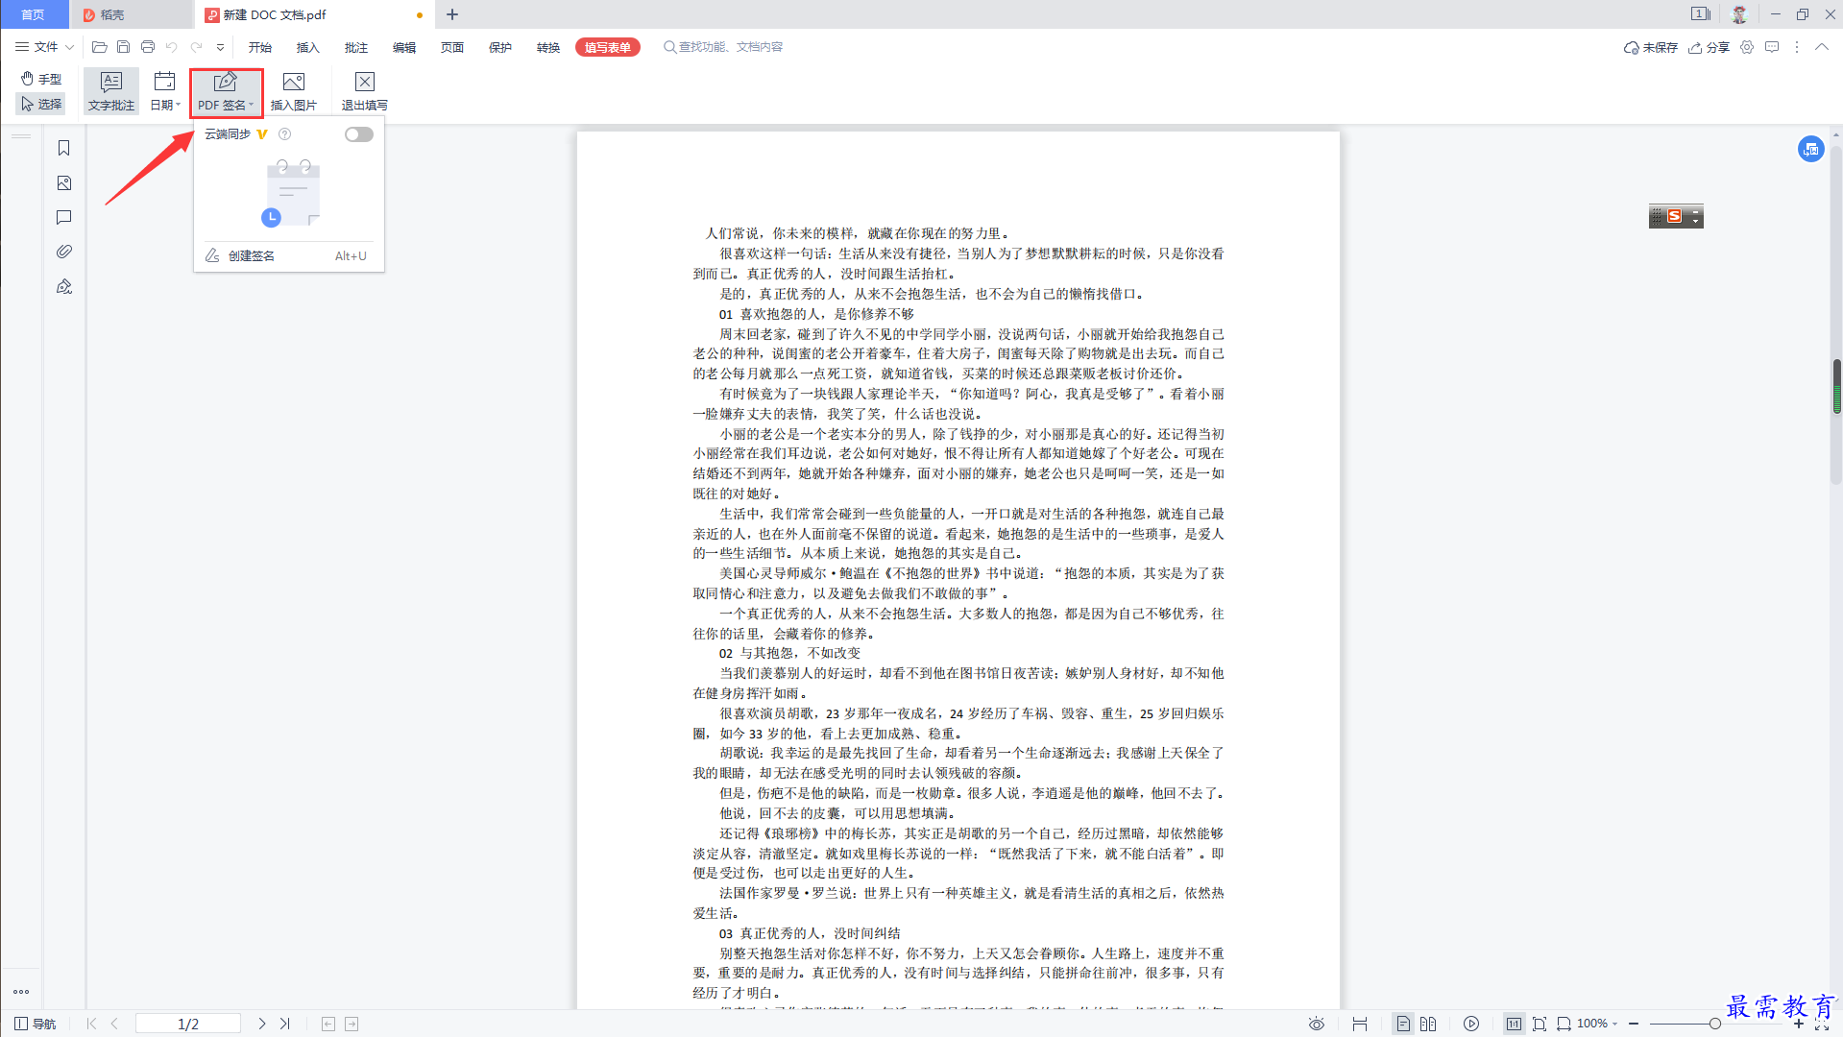Open the 批注 ribbon tab
The width and height of the screenshot is (1843, 1037).
pos(356,47)
